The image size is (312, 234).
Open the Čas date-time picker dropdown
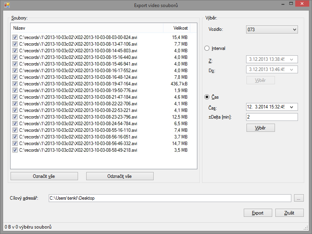(x=292, y=107)
